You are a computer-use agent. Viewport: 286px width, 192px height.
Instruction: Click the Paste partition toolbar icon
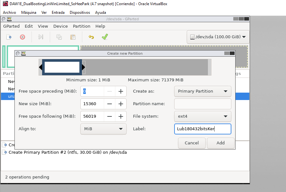pos(73,37)
